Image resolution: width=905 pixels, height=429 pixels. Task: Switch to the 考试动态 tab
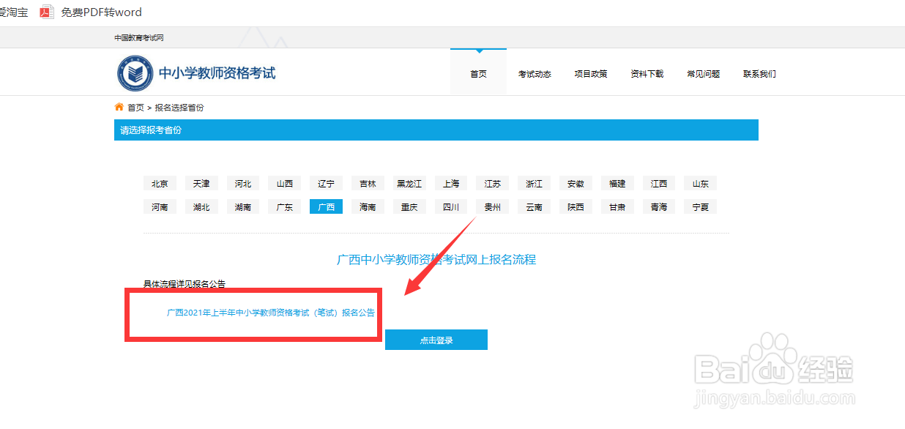[535, 73]
